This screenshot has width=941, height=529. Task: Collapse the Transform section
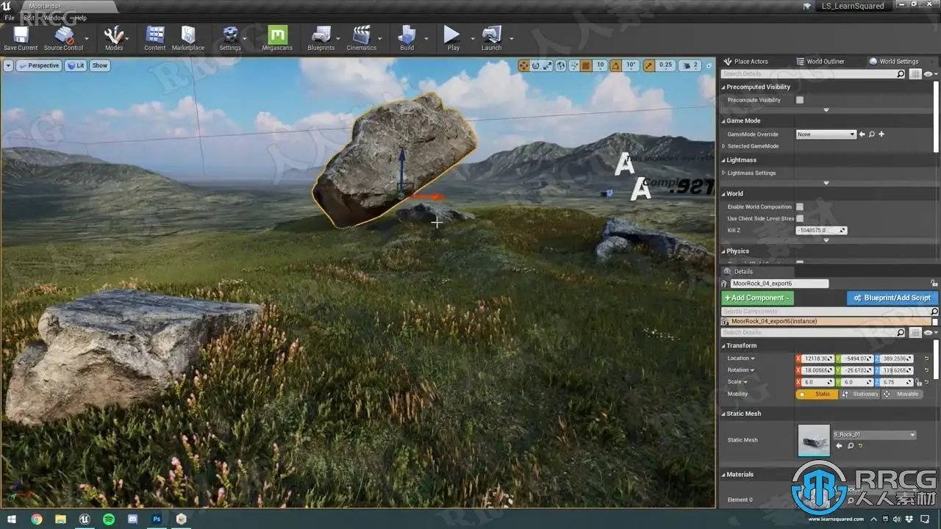click(723, 346)
